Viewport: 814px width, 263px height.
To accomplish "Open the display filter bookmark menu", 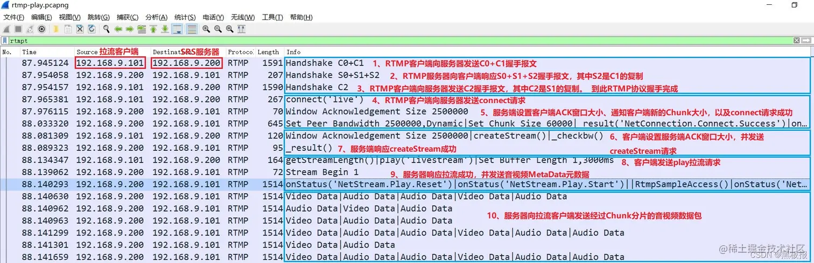I will [x=5, y=41].
